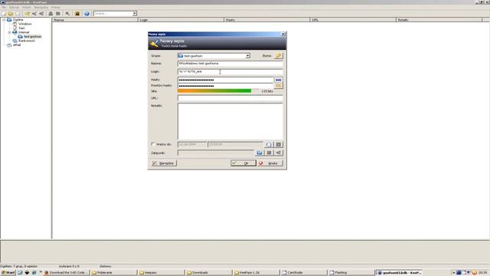Open the Widok menu

point(26,7)
